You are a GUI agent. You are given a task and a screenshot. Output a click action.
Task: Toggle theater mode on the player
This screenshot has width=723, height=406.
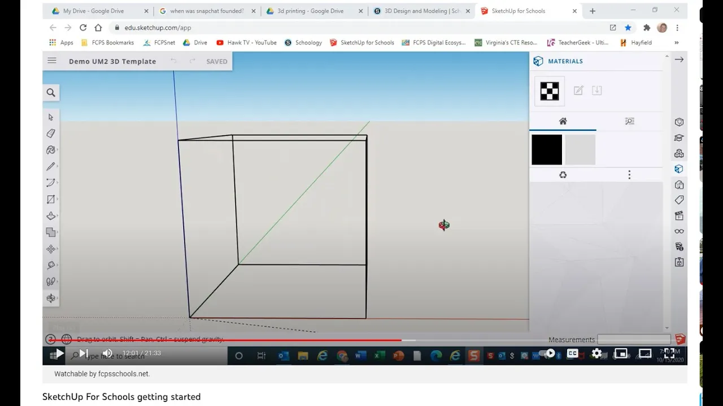(x=645, y=354)
